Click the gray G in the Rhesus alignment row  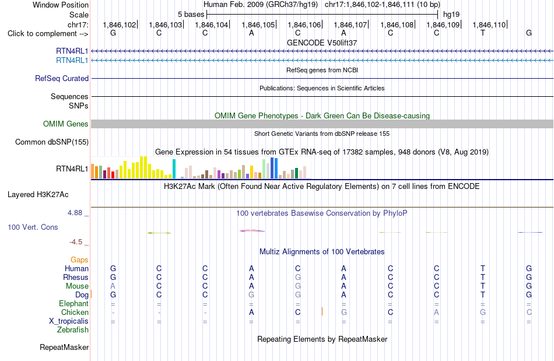298,277
